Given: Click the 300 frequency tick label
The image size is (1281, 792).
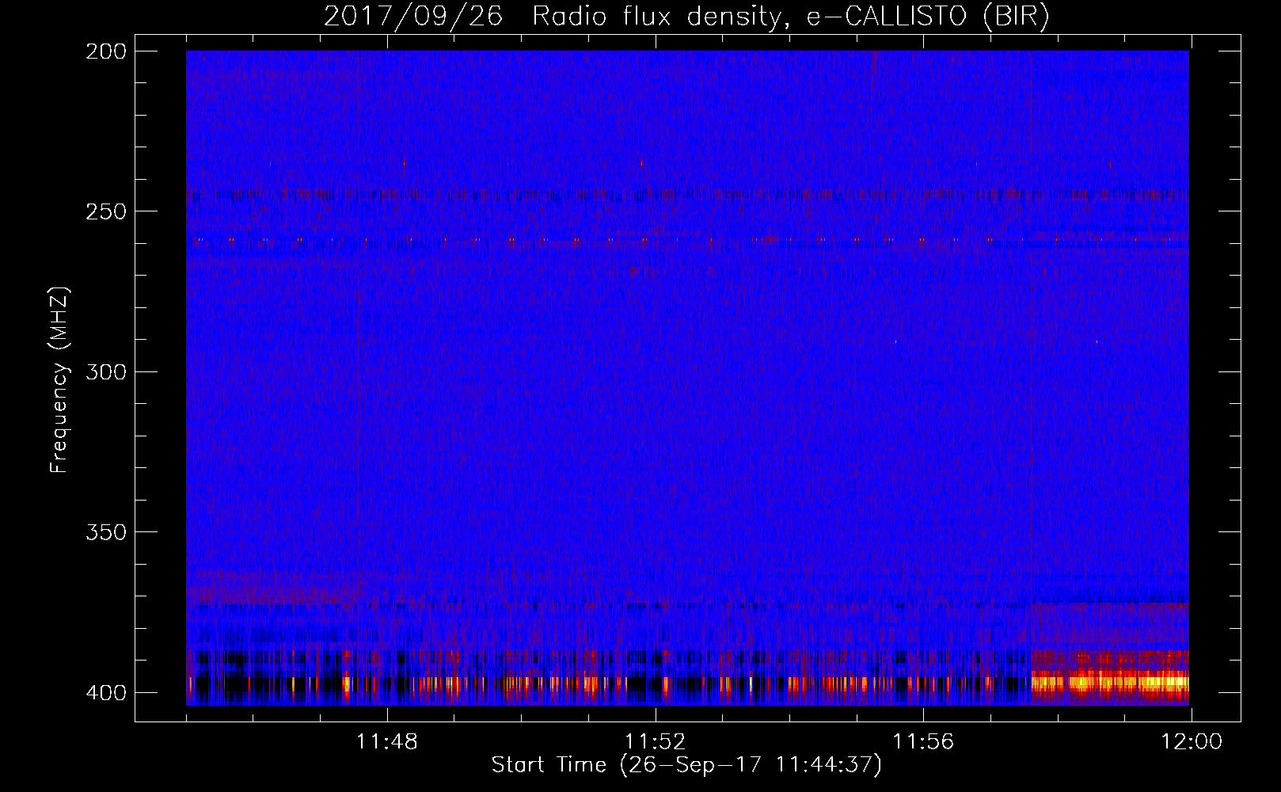Looking at the screenshot, I should (105, 371).
